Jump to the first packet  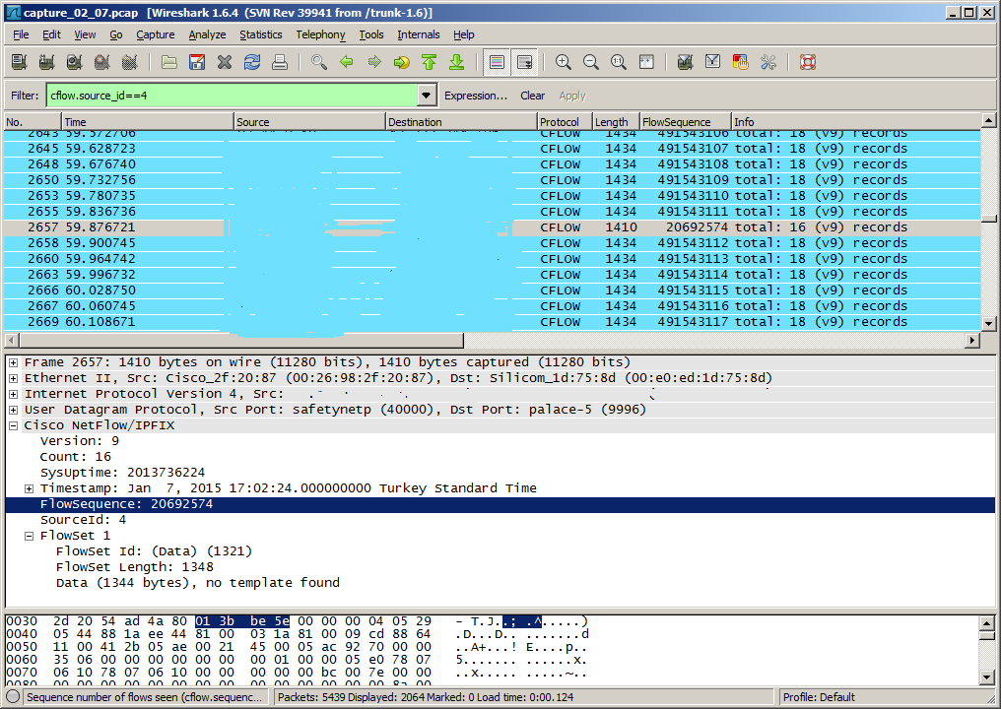pos(429,62)
